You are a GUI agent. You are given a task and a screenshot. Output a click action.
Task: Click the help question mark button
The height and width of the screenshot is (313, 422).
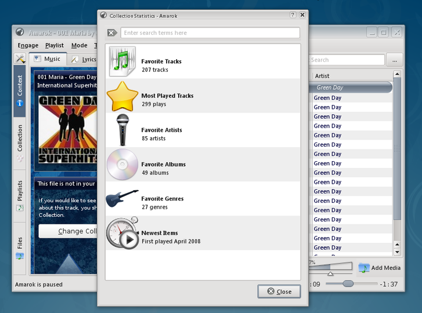293,15
